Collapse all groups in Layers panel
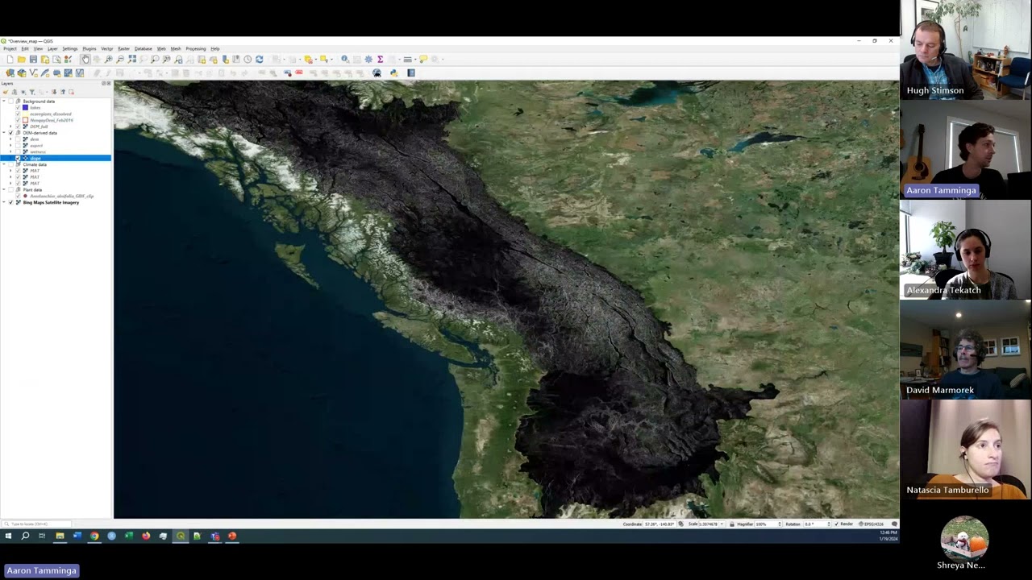Viewport: 1032px width, 580px height. pyautogui.click(x=62, y=92)
